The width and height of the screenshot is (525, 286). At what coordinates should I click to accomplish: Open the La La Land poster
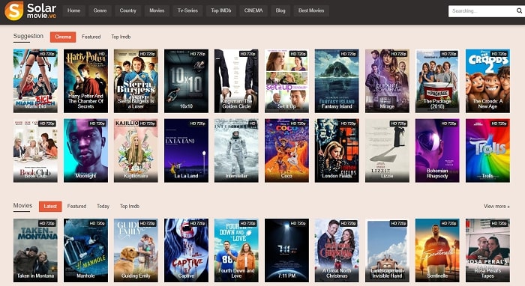(186, 150)
